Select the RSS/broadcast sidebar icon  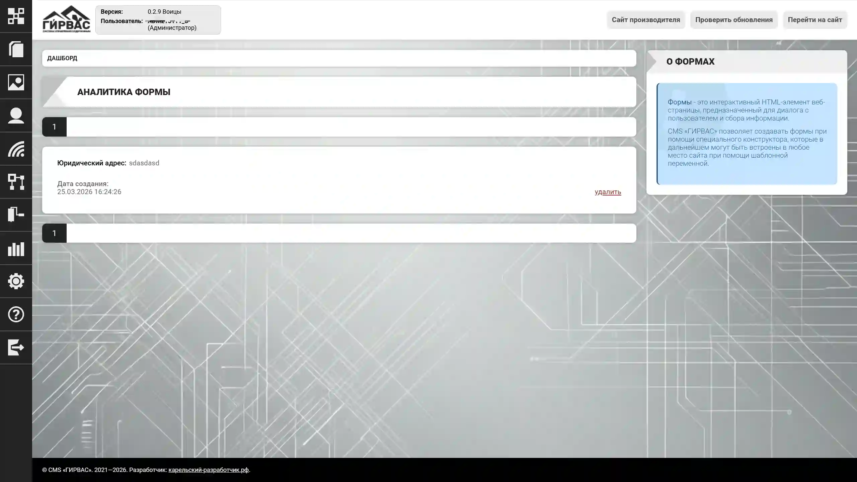coord(16,149)
